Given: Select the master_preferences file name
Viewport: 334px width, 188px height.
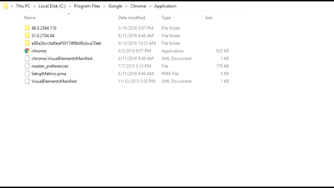Looking at the screenshot, I should click(x=50, y=66).
